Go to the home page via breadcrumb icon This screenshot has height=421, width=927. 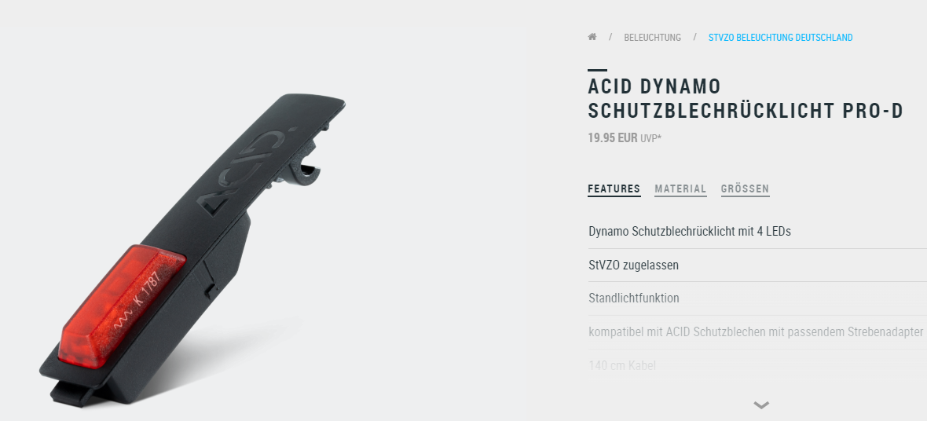tap(592, 37)
